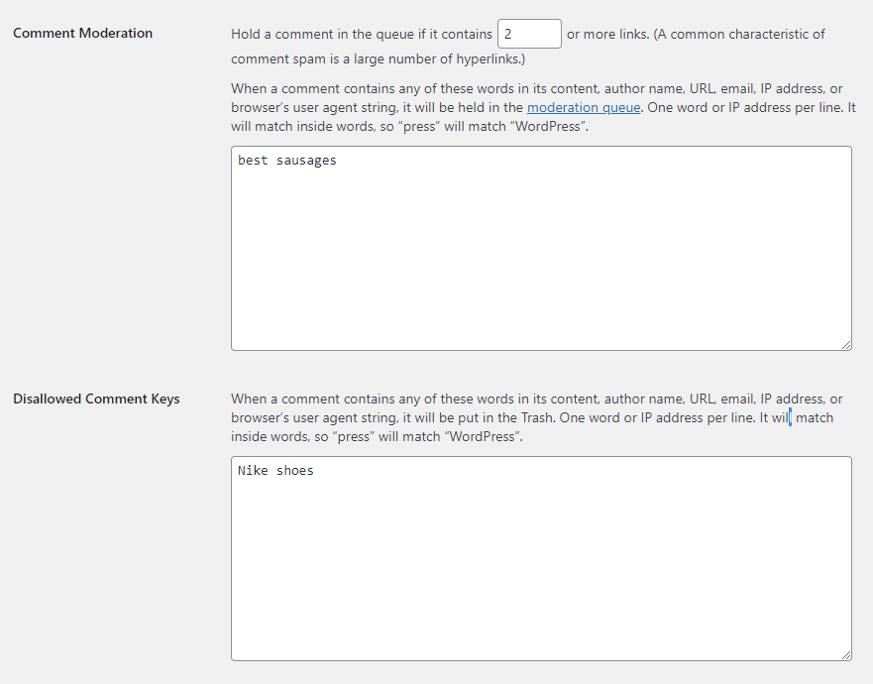Open the moderation queue link
Image resolution: width=873 pixels, height=684 pixels.
pyautogui.click(x=584, y=107)
